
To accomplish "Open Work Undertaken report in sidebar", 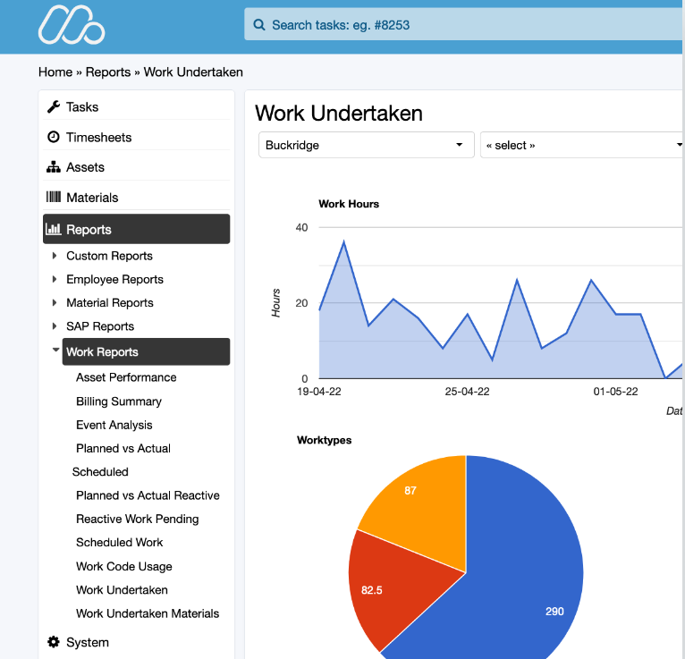I will click(x=122, y=590).
